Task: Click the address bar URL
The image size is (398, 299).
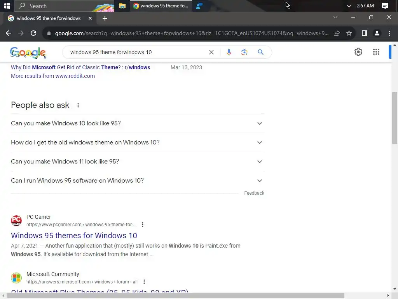Action: [x=192, y=33]
